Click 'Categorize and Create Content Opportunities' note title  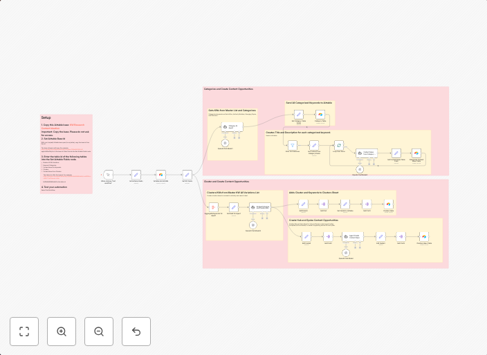[228, 89]
